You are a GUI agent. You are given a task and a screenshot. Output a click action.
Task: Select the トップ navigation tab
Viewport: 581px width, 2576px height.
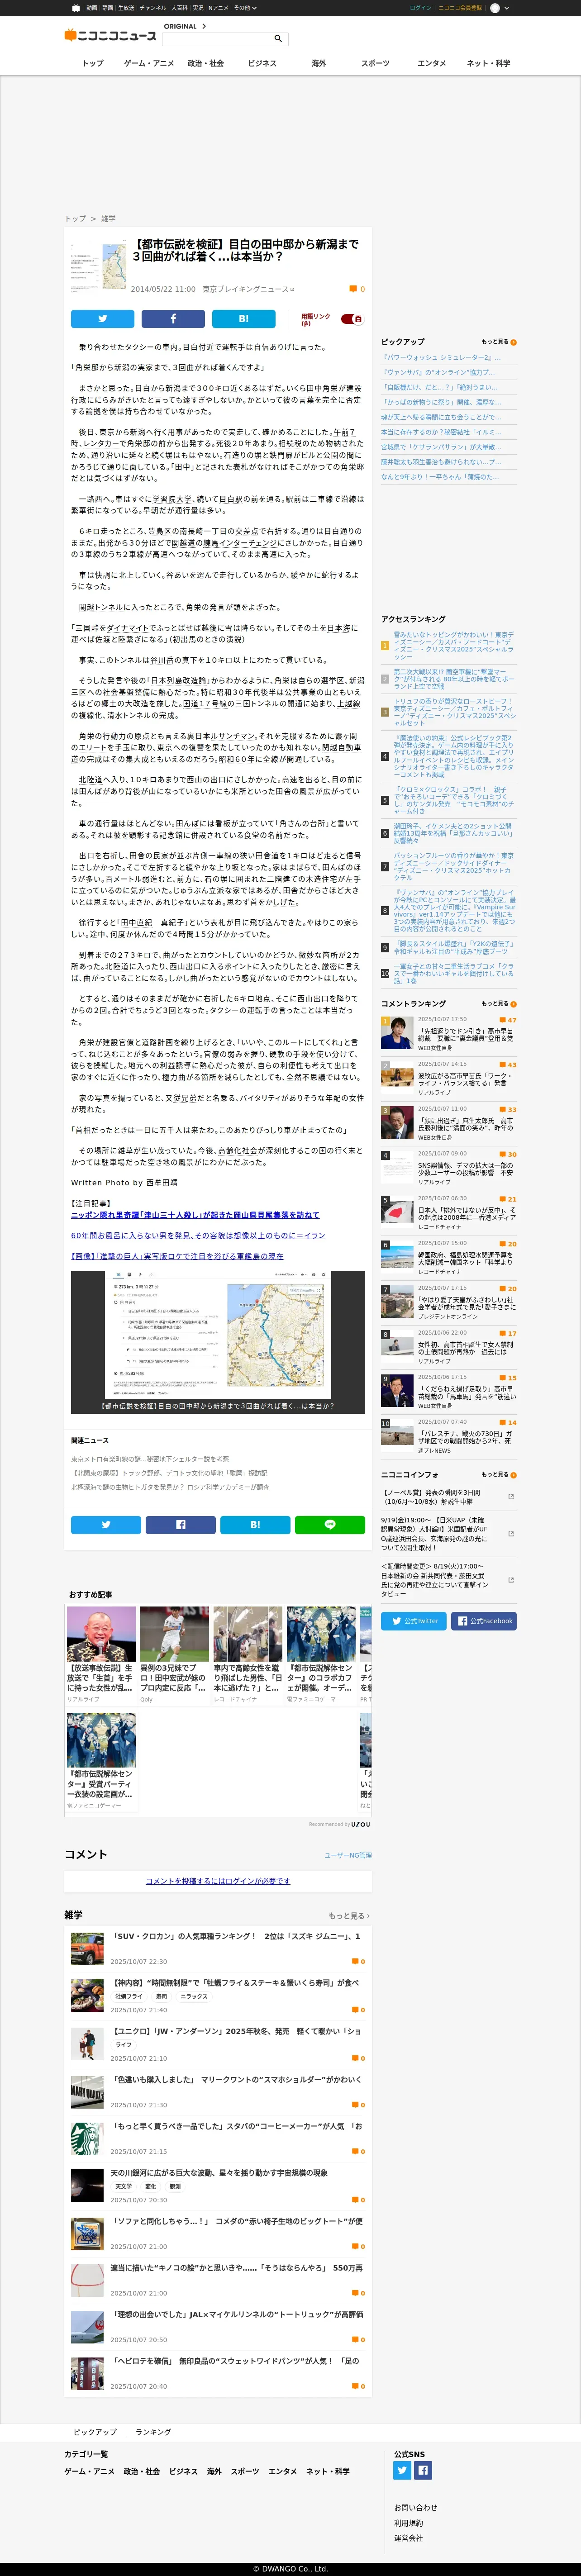pos(93,63)
